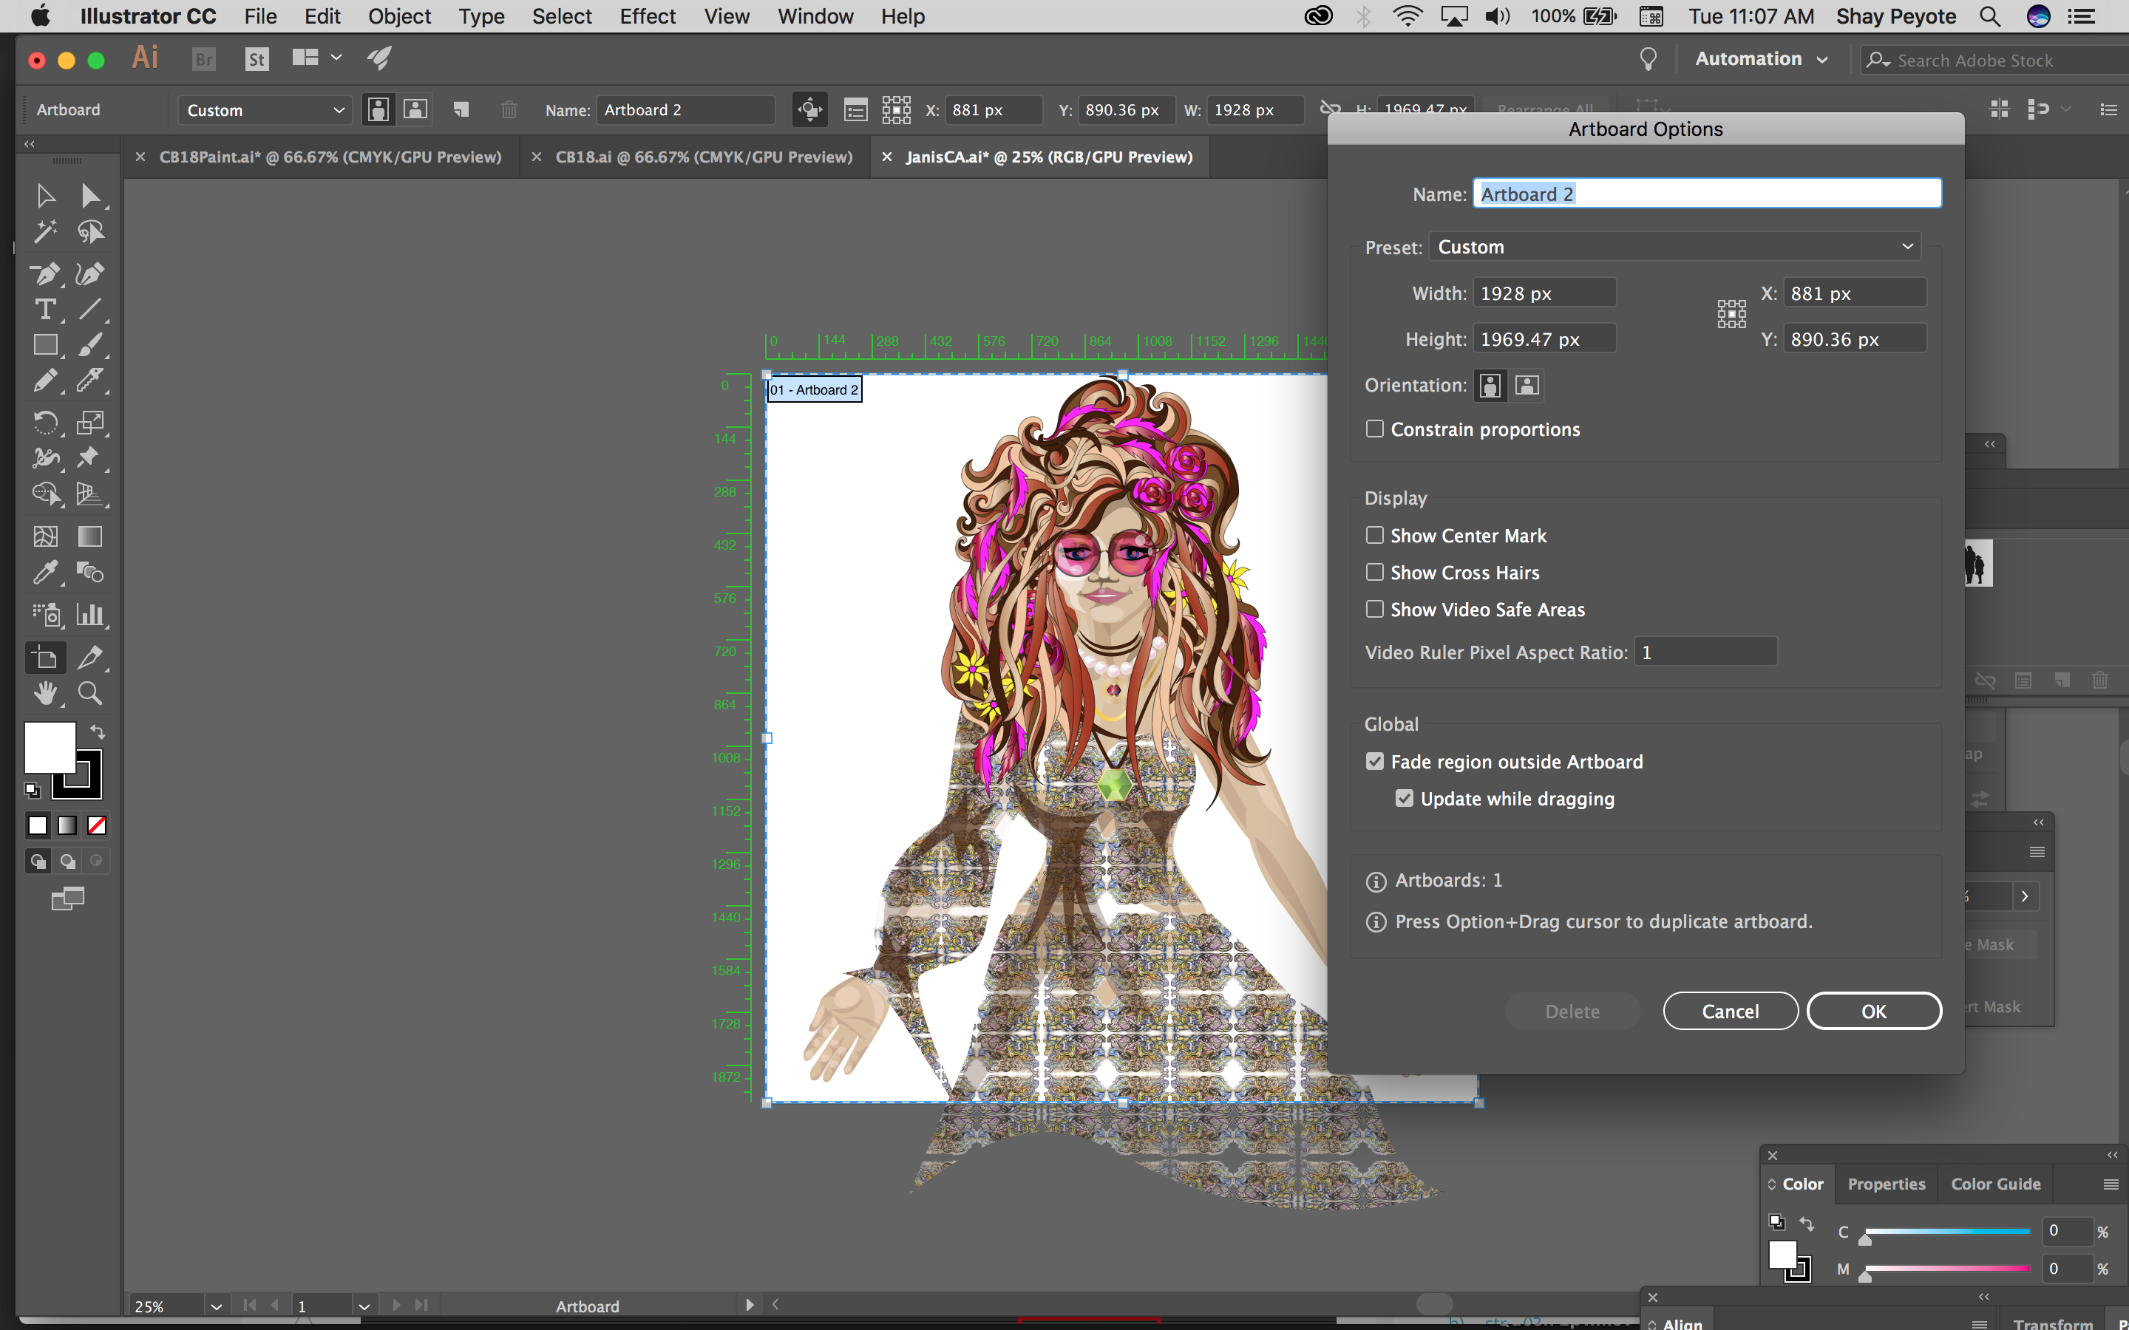The image size is (2129, 1330).
Task: Click the Gradient tool
Action: coord(87,532)
